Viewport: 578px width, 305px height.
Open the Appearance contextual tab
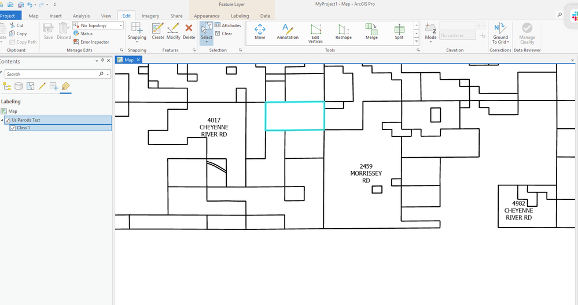207,16
